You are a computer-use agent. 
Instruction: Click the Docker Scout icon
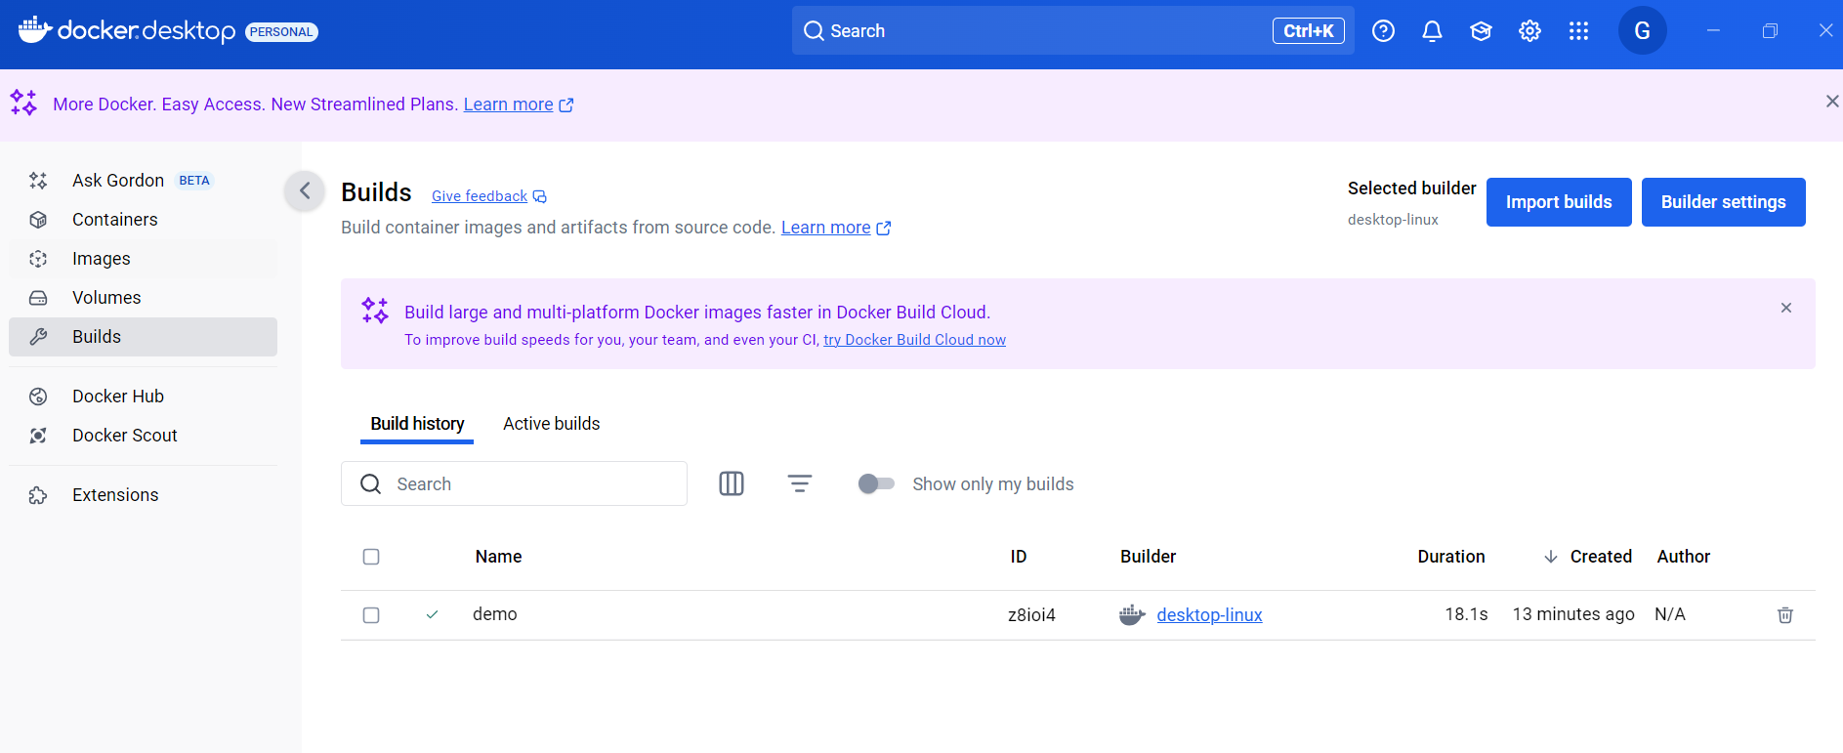38,436
